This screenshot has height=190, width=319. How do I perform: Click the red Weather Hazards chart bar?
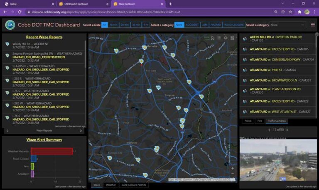52,151
